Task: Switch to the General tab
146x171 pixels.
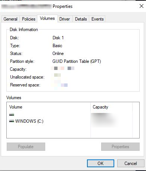Action: pos(10,19)
